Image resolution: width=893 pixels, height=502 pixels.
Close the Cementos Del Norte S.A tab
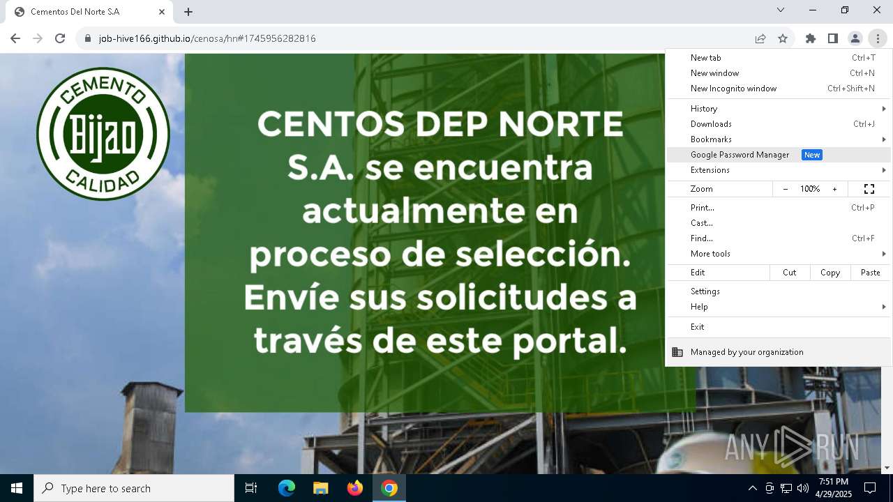coord(162,12)
